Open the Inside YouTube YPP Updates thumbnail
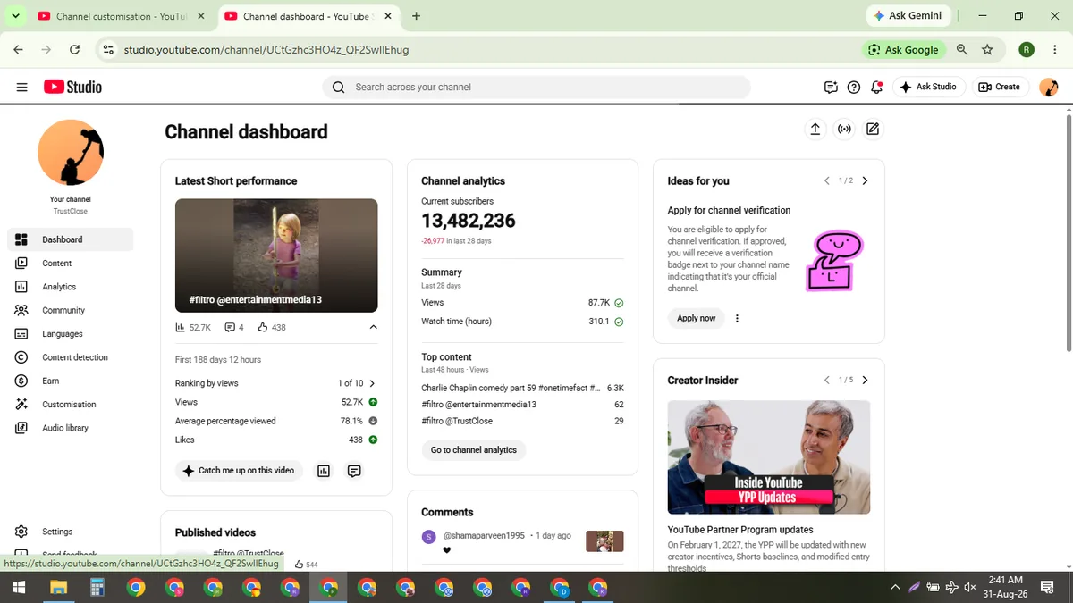 769,457
